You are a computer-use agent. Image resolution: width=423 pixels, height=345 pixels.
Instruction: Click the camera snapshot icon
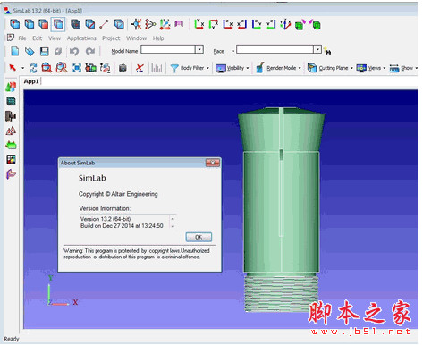[123, 68]
